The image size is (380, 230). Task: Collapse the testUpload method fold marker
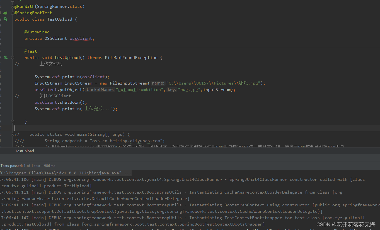click(x=13, y=58)
